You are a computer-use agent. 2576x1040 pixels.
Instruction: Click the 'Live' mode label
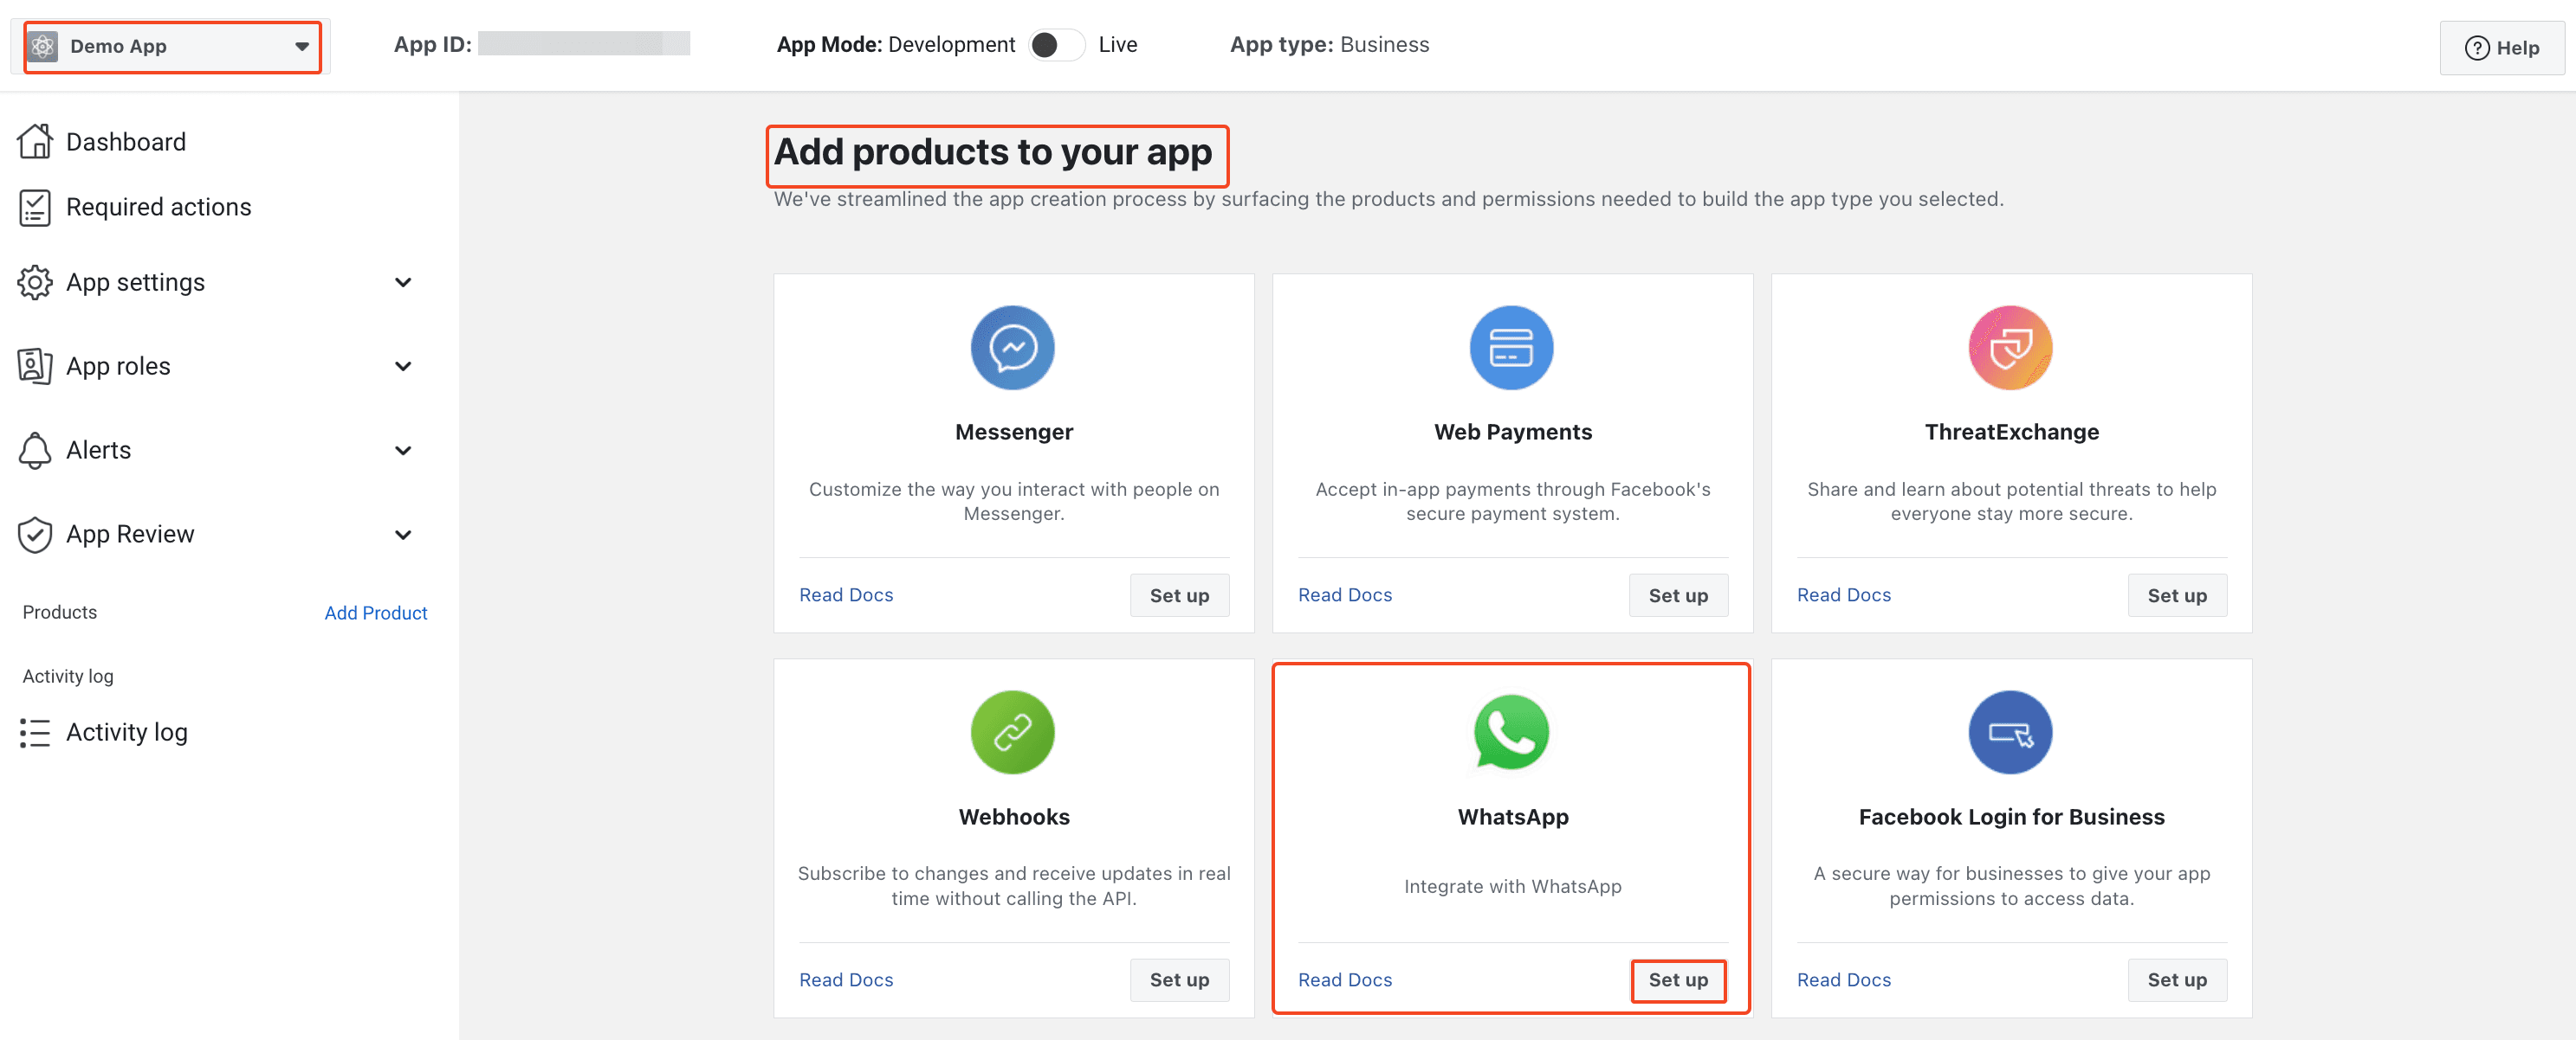(1117, 45)
